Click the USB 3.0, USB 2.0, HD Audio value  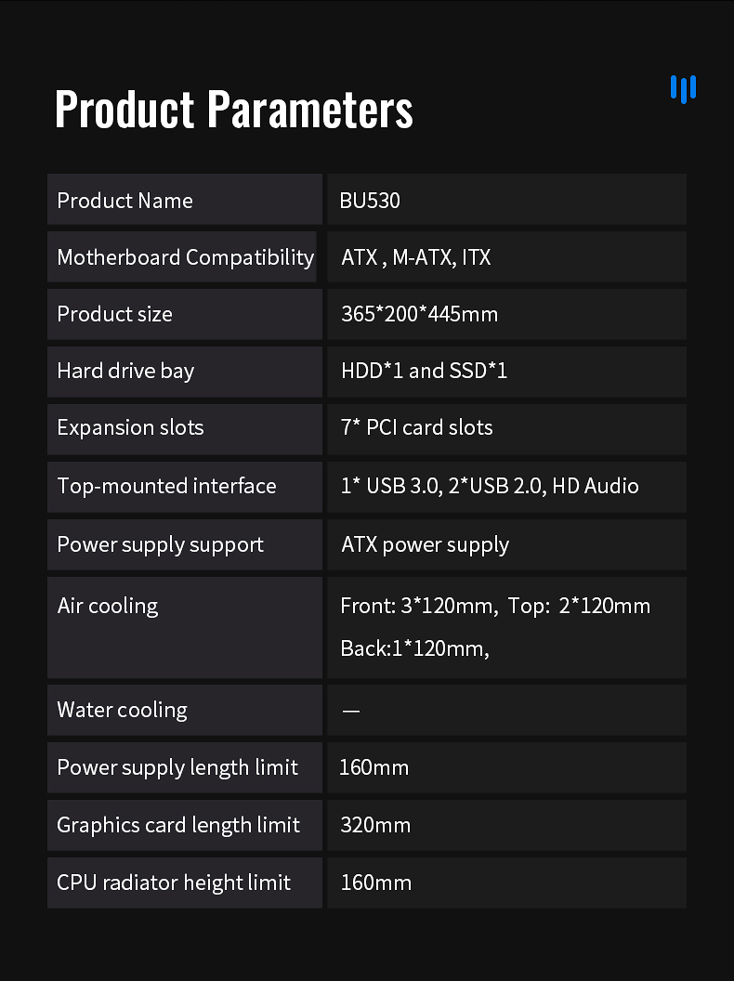pos(490,486)
